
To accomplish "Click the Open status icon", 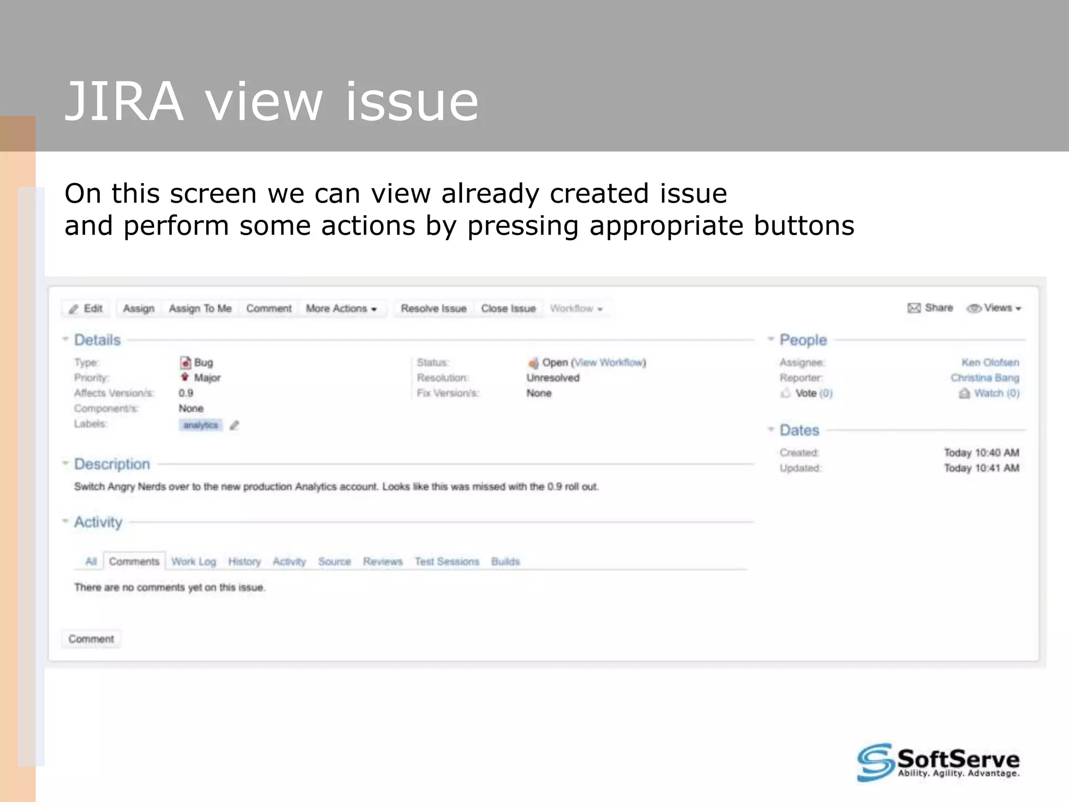I will [x=533, y=362].
